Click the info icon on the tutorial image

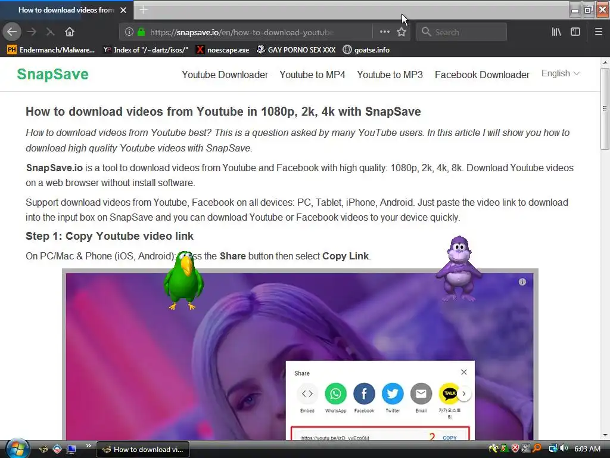522,282
